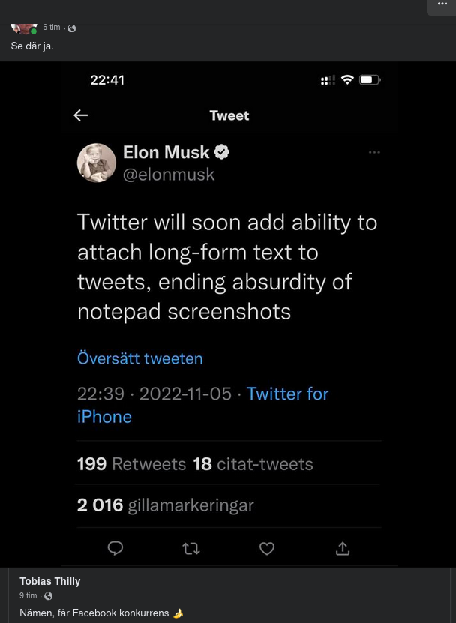Click the globe icon under Tobias Thilly
Image resolution: width=456 pixels, height=623 pixels.
tap(46, 595)
